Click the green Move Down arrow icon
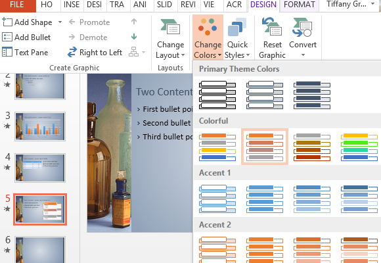Viewport: 381px width, 263px height. point(134,37)
